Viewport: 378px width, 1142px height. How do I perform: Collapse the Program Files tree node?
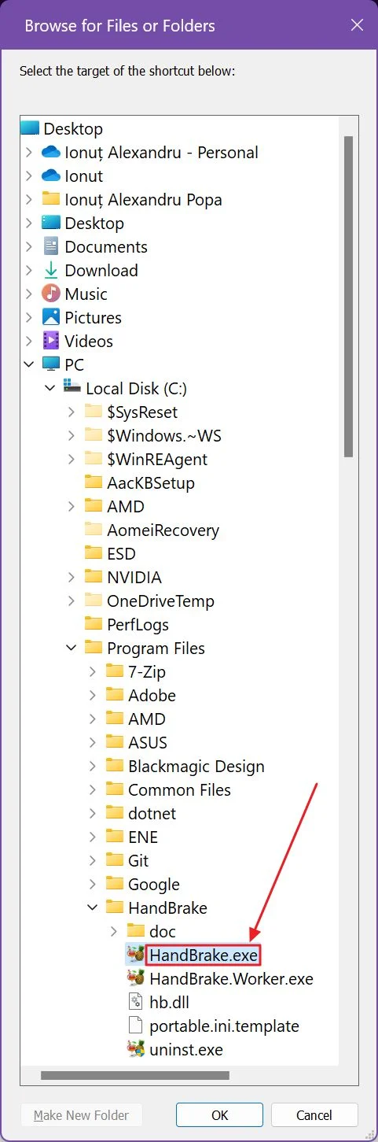click(72, 648)
